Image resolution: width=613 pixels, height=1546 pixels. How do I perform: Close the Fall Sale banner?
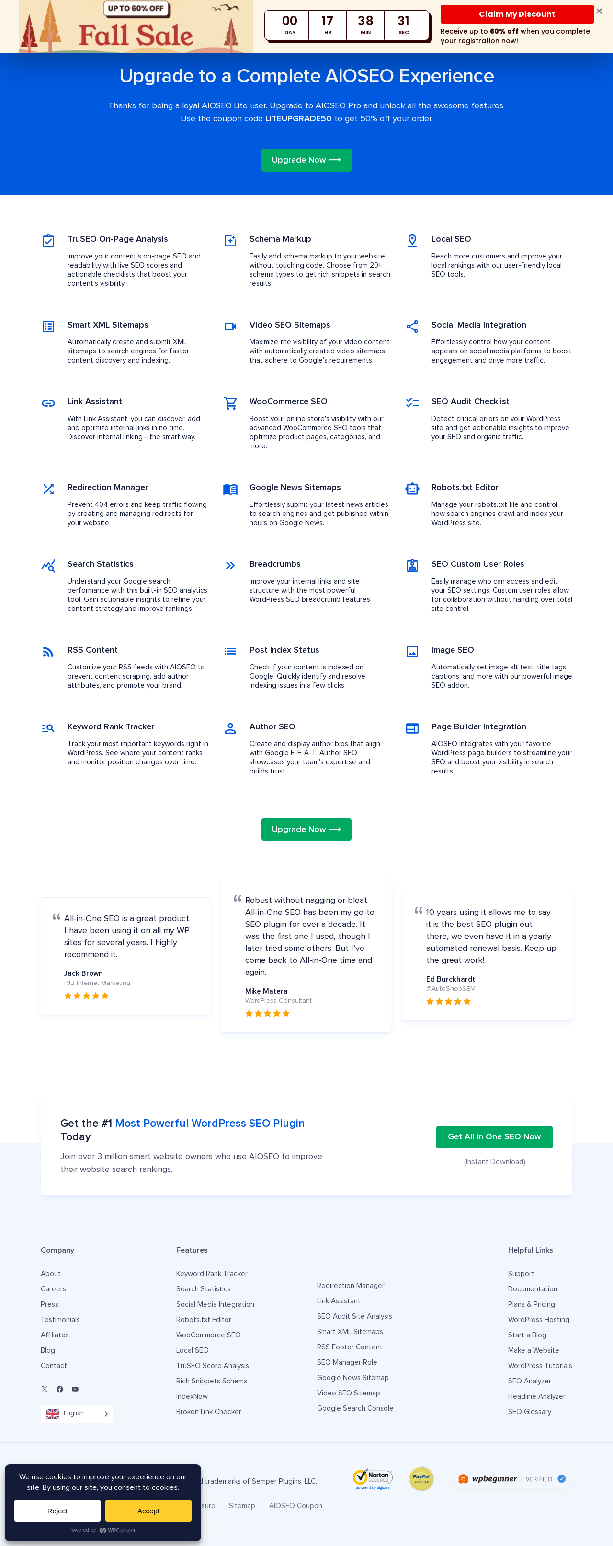599,12
